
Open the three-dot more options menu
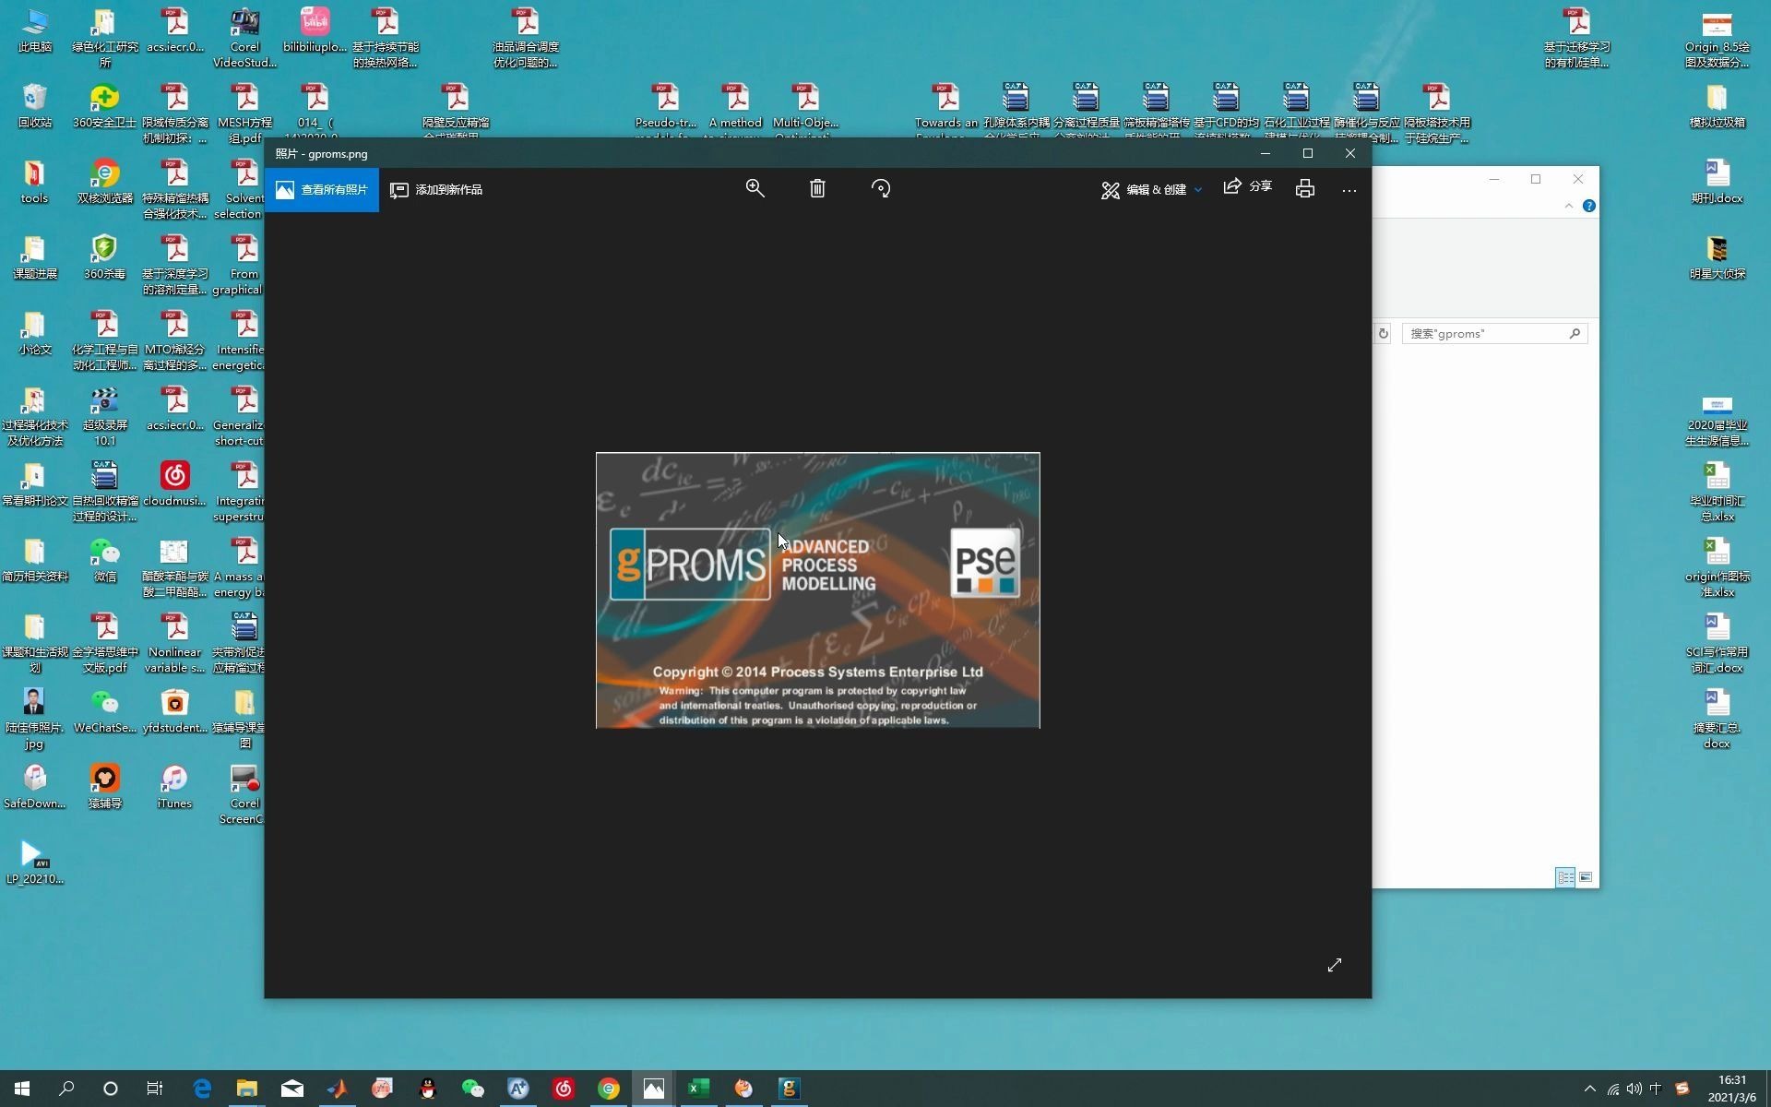1349,190
